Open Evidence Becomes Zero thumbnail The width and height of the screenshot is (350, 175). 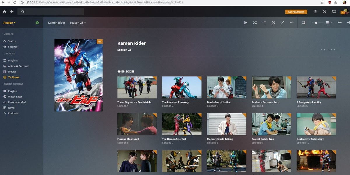272,87
